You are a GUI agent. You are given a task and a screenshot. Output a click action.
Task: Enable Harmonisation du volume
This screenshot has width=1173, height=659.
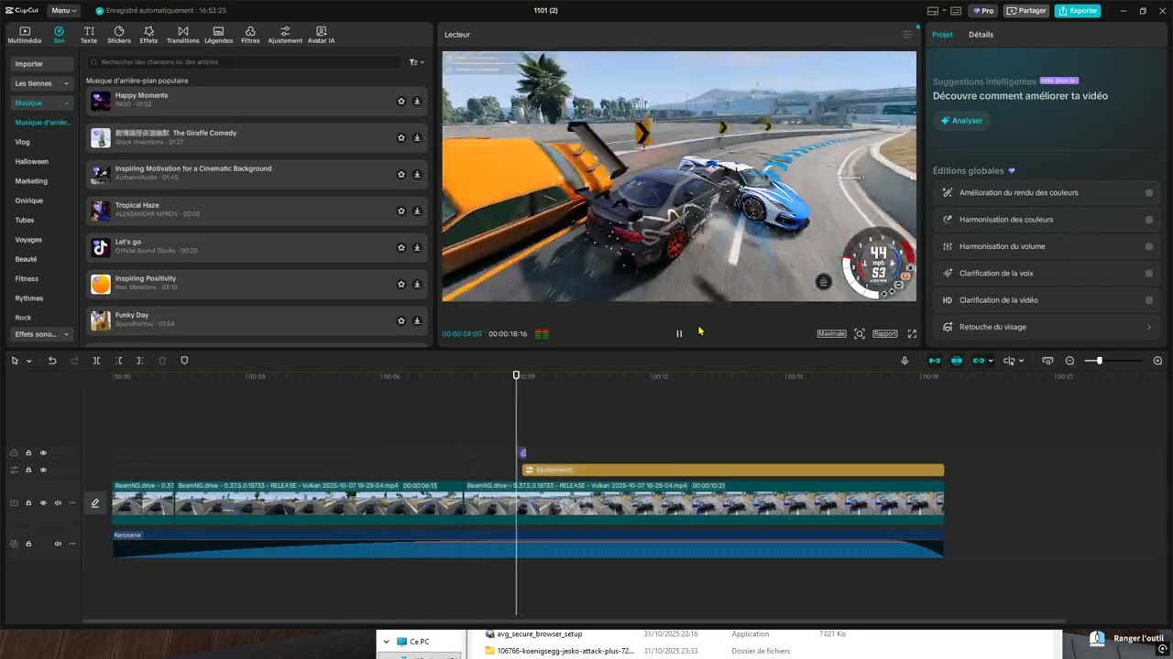click(1149, 246)
